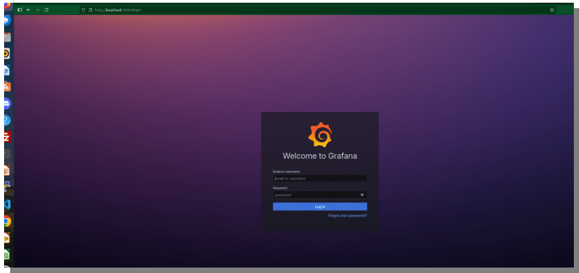The width and height of the screenshot is (580, 273).
Task: Open Ubuntu Software from the dock
Action: [x=7, y=86]
